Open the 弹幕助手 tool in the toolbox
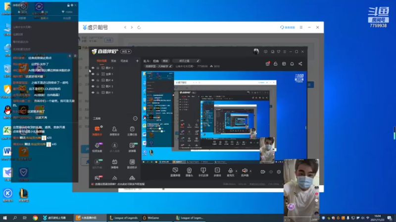The image size is (396, 222). point(97,131)
